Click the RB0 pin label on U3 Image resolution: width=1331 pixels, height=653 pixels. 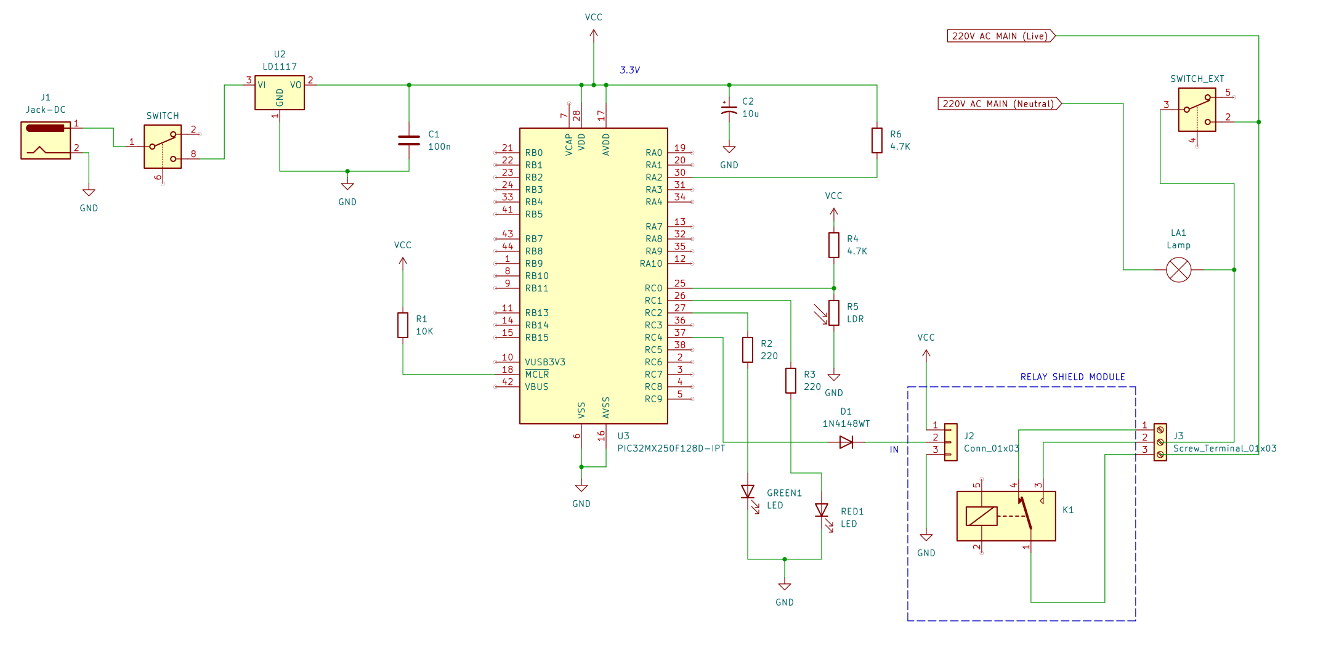click(534, 153)
